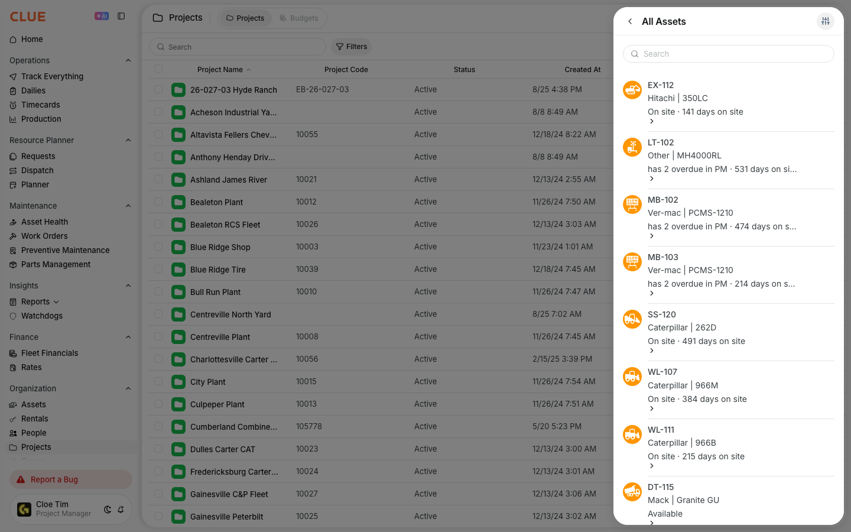Image resolution: width=851 pixels, height=532 pixels.
Task: Click the LT-102 light tower icon
Action: 632,147
